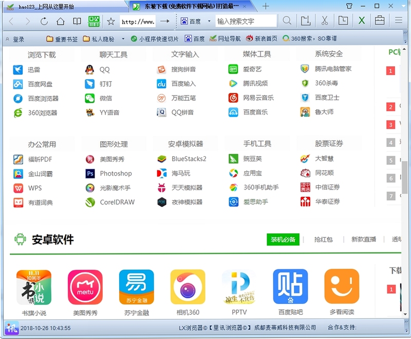Click the 爱奇艺 icon

[x=233, y=69]
